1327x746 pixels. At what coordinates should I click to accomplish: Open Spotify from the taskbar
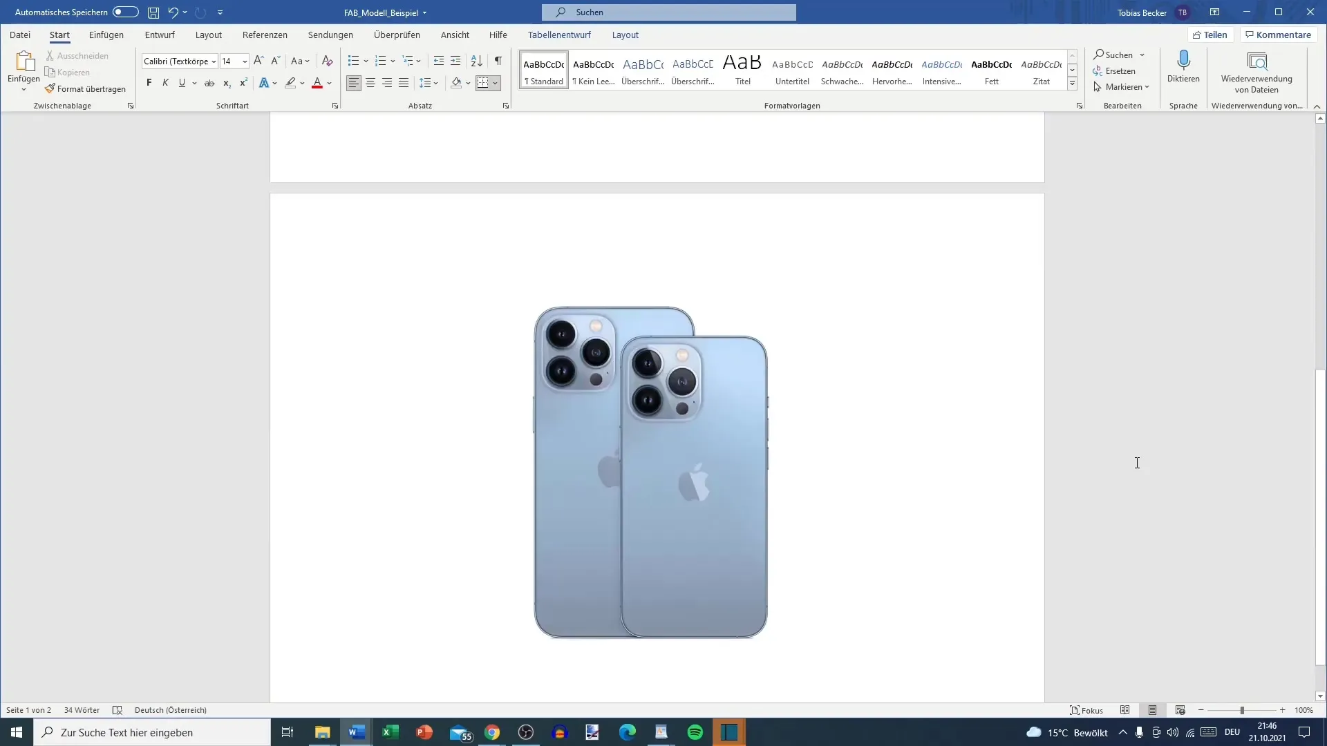(695, 732)
